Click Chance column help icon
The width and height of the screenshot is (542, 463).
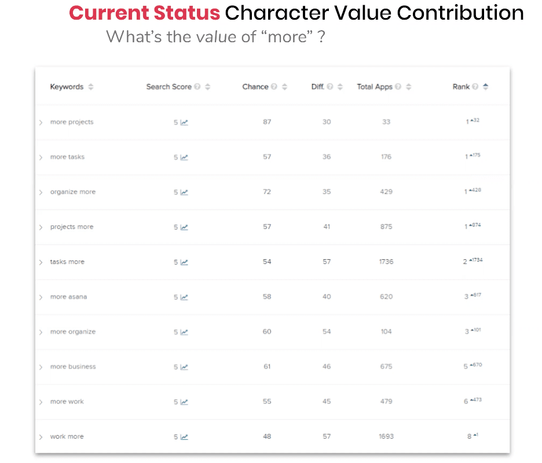click(x=274, y=87)
